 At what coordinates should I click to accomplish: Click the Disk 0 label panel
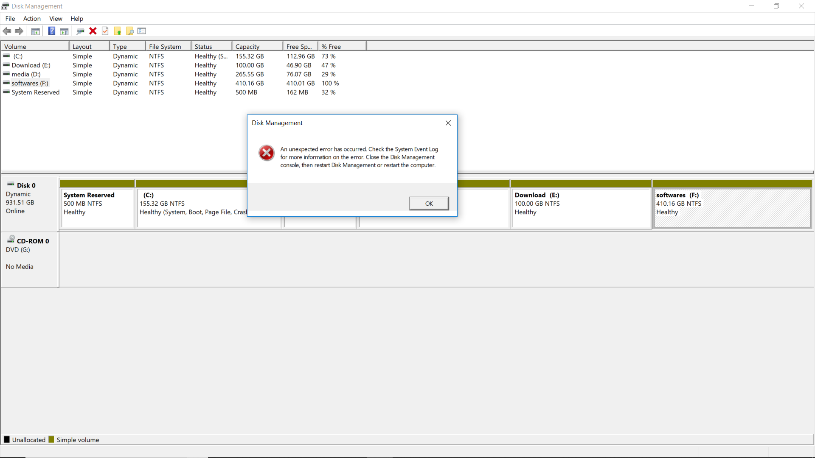point(30,204)
